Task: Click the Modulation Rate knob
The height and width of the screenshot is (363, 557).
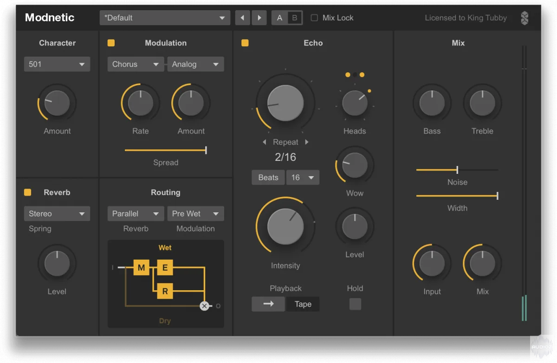Action: point(140,103)
